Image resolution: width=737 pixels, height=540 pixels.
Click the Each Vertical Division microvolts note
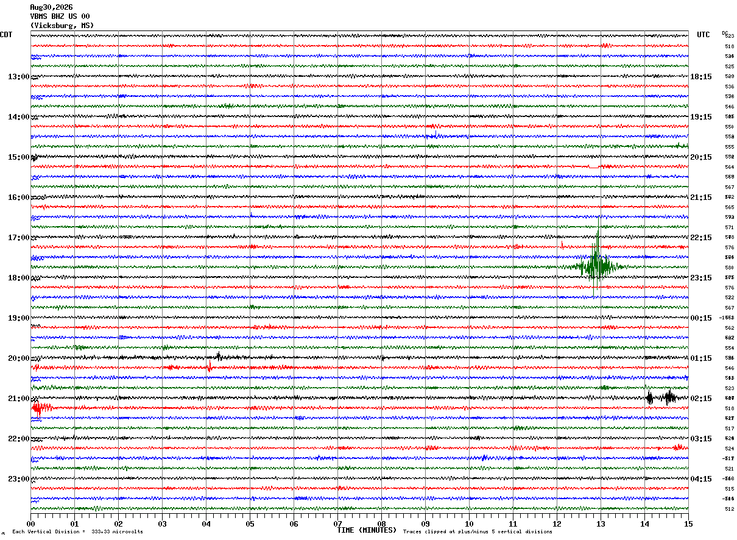click(x=77, y=531)
